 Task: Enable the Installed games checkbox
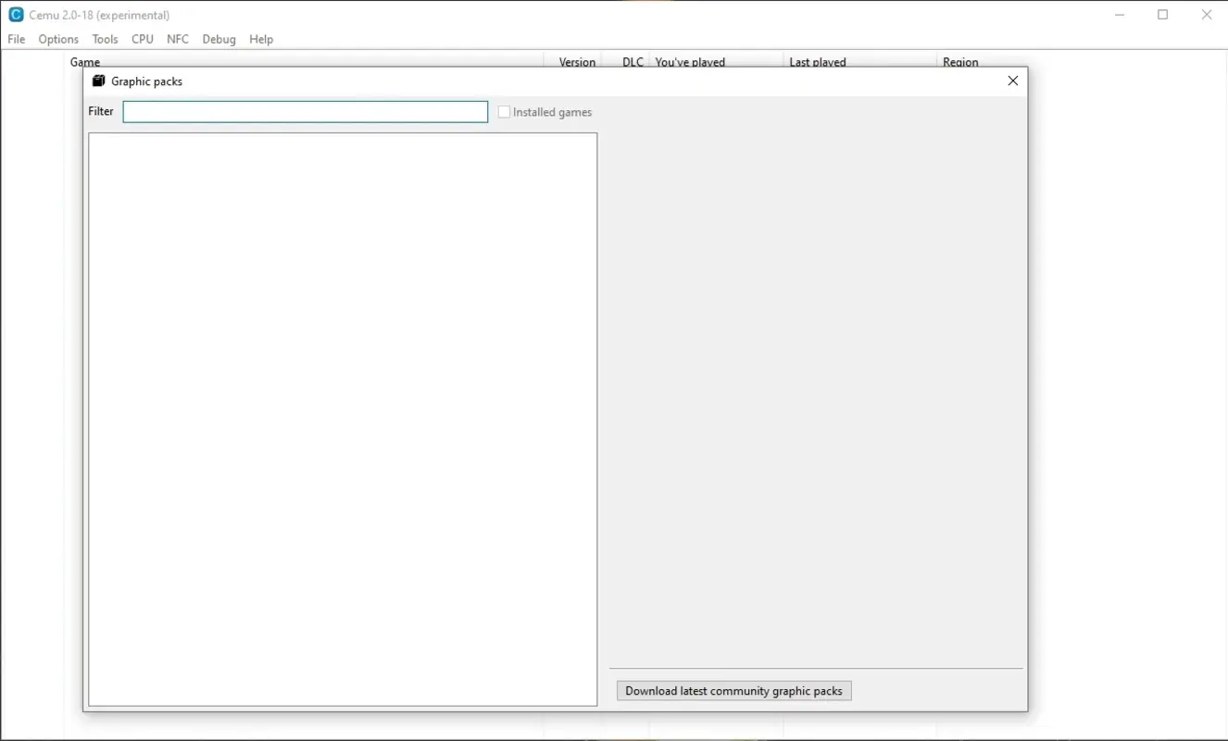pyautogui.click(x=504, y=111)
